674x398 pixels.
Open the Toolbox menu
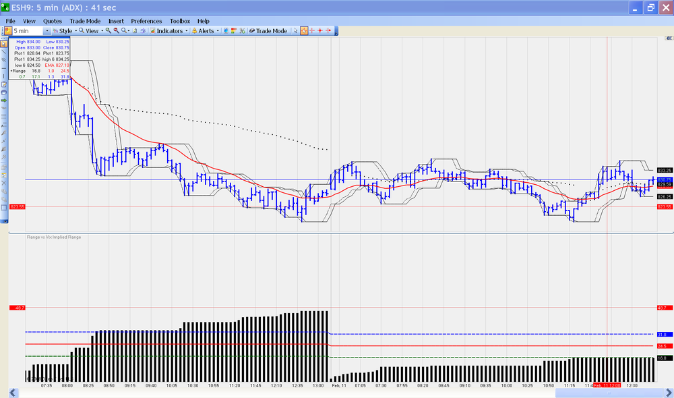coord(180,21)
